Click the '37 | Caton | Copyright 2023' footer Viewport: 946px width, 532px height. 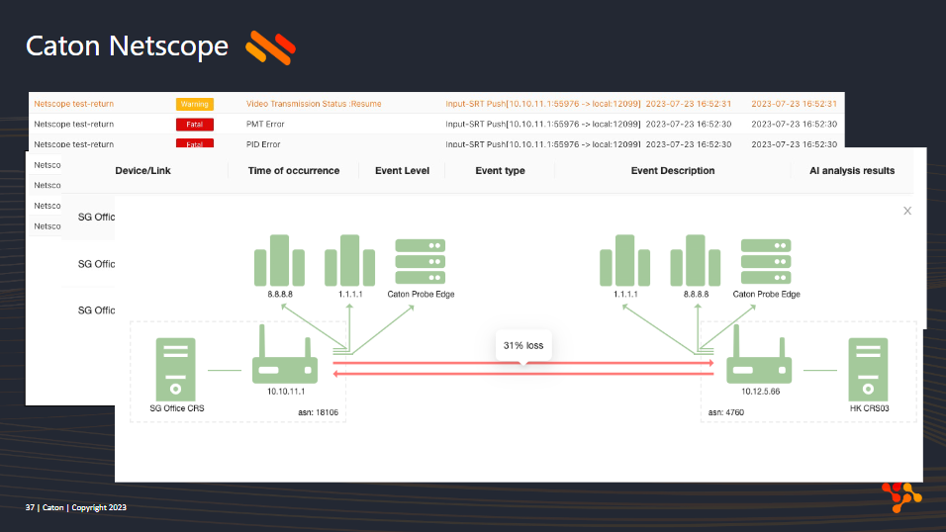tap(76, 508)
